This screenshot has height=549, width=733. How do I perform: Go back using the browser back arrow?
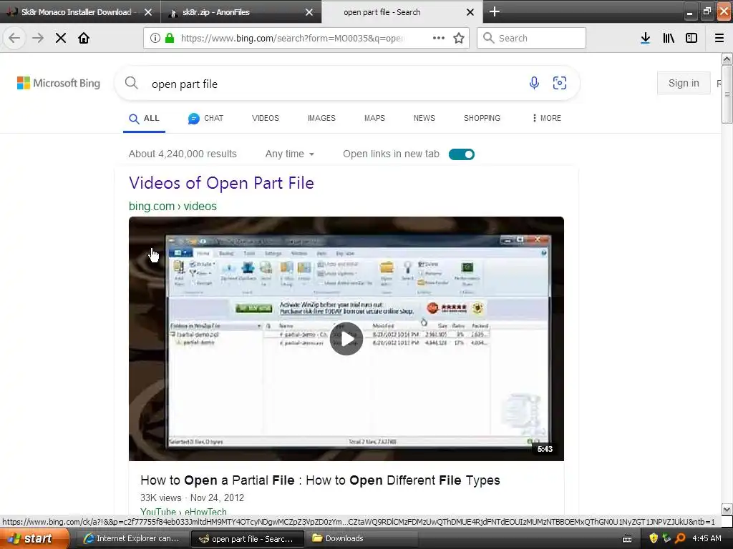pyautogui.click(x=14, y=39)
